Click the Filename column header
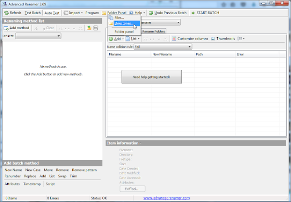 click(x=129, y=54)
